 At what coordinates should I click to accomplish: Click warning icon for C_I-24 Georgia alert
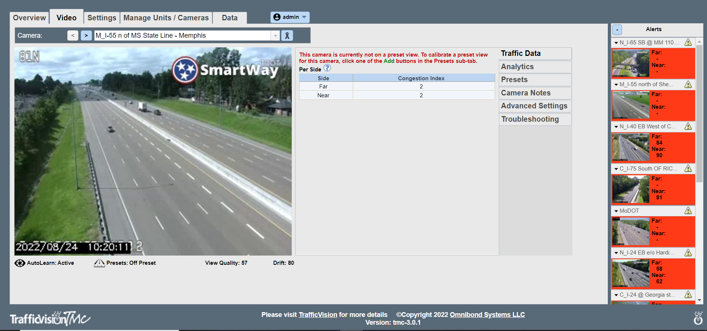click(688, 295)
